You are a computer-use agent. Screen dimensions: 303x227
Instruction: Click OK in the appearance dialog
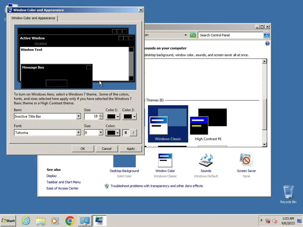[x=83, y=149]
